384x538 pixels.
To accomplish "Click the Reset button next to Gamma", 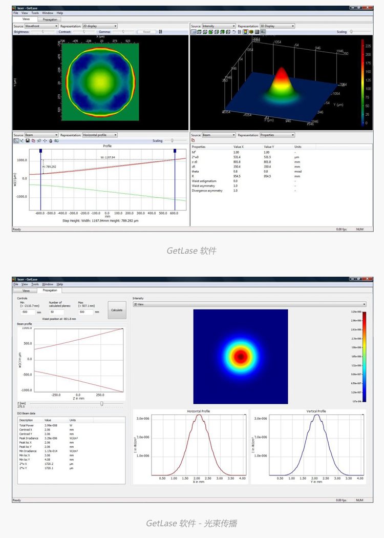I will [146, 32].
